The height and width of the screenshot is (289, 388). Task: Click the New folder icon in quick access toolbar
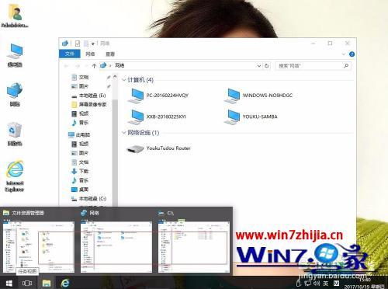(x=86, y=44)
